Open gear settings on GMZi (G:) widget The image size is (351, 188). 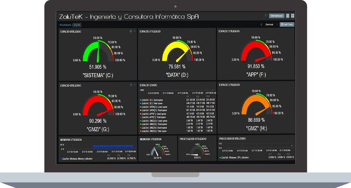click(x=131, y=85)
